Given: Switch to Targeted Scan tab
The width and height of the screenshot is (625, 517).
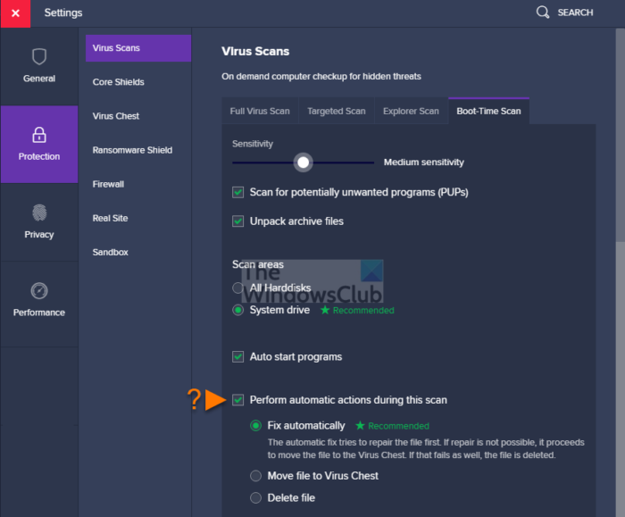Looking at the screenshot, I should (337, 112).
